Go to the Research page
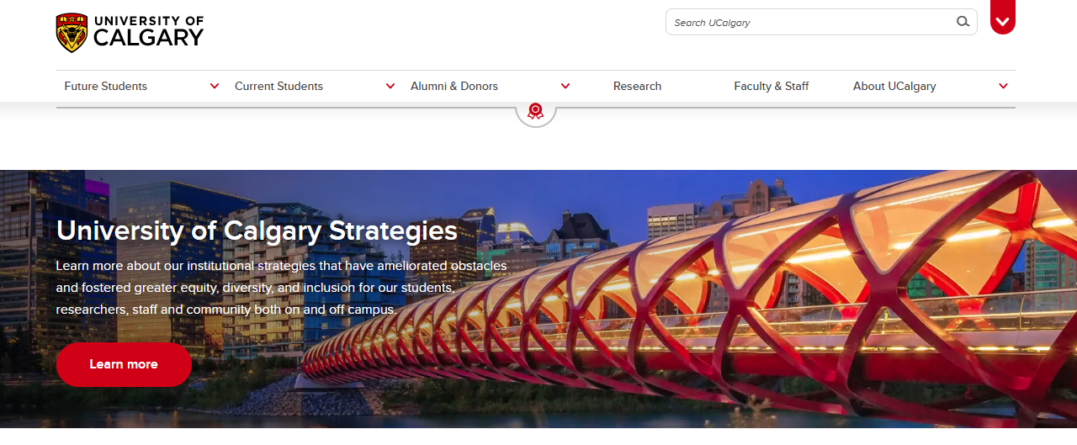Image resolution: width=1077 pixels, height=445 pixels. (637, 86)
